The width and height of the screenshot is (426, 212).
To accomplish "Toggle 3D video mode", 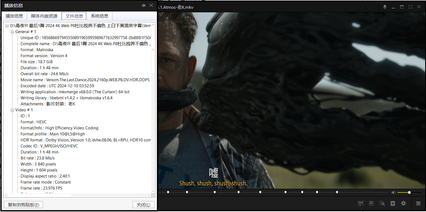I will click(371, 203).
